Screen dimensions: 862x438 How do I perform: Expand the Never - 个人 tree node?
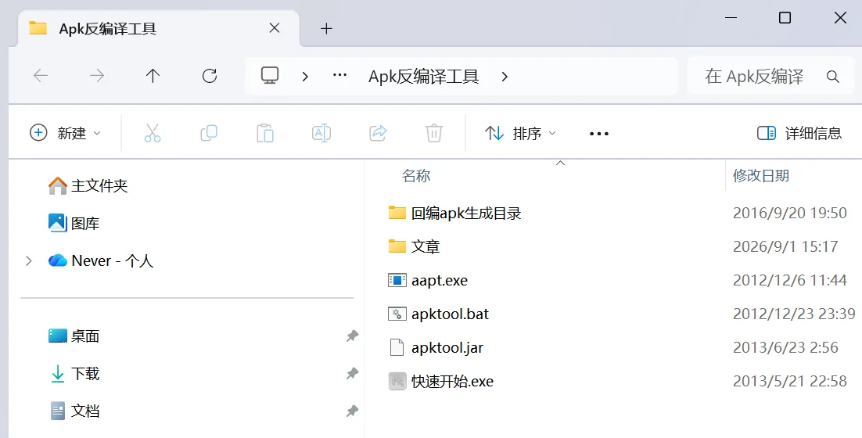(29, 260)
